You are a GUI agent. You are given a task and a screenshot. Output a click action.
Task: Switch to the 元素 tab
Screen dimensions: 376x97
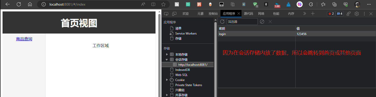click(200, 14)
